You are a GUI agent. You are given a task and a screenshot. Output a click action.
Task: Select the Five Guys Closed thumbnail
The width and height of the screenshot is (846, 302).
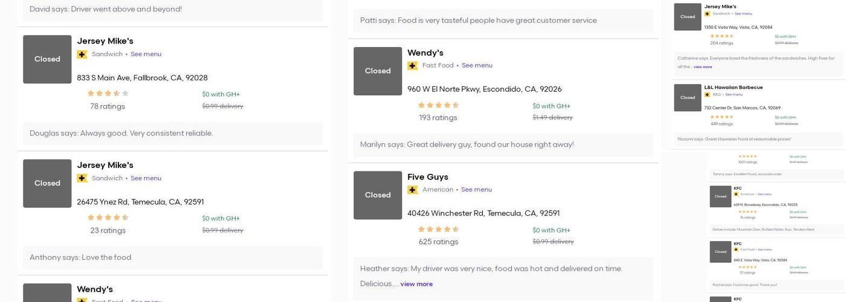pos(378,195)
